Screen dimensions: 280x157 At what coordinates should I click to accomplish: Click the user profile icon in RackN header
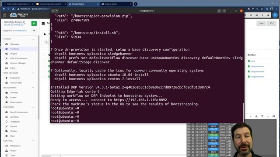(x=268, y=15)
